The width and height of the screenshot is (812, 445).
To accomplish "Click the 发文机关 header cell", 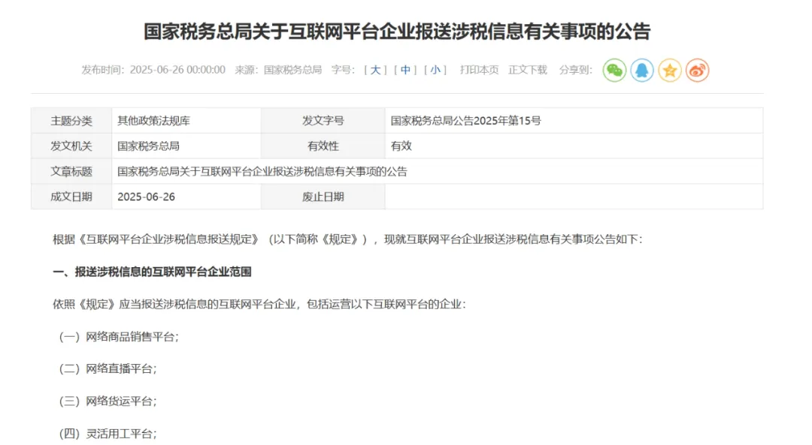I will 71,146.
